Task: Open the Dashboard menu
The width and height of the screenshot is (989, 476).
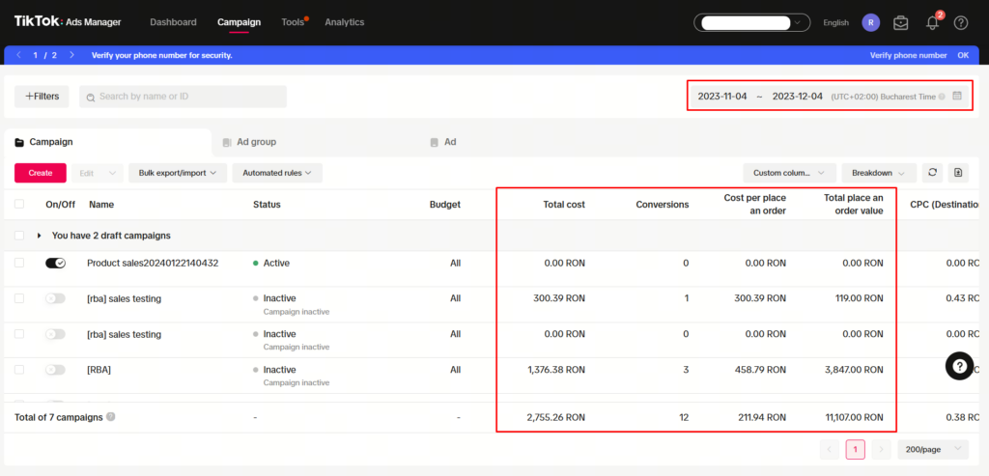Action: pos(174,22)
